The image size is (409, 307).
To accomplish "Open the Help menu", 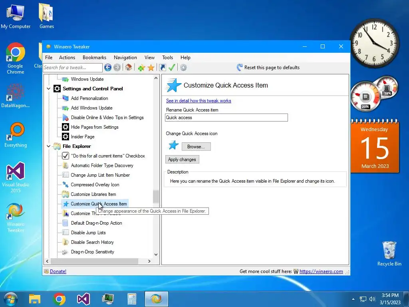I will (x=185, y=58).
